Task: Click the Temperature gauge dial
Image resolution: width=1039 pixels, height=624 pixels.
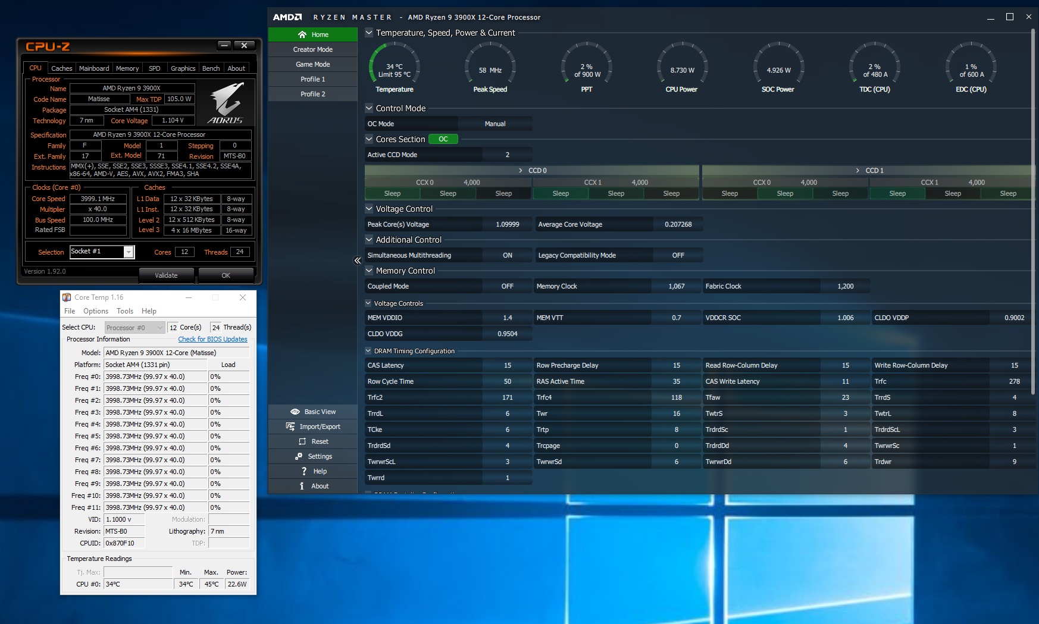Action: click(x=395, y=65)
